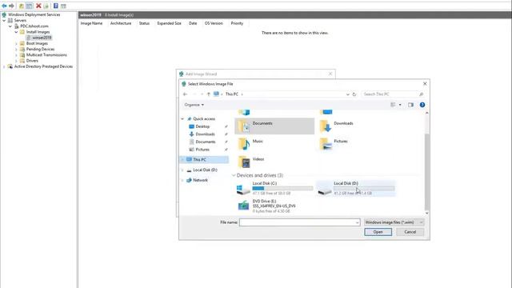Click the blue Back arrow in WDS toolbar
Viewport: 512px width, 288px height.
tap(4, 6)
